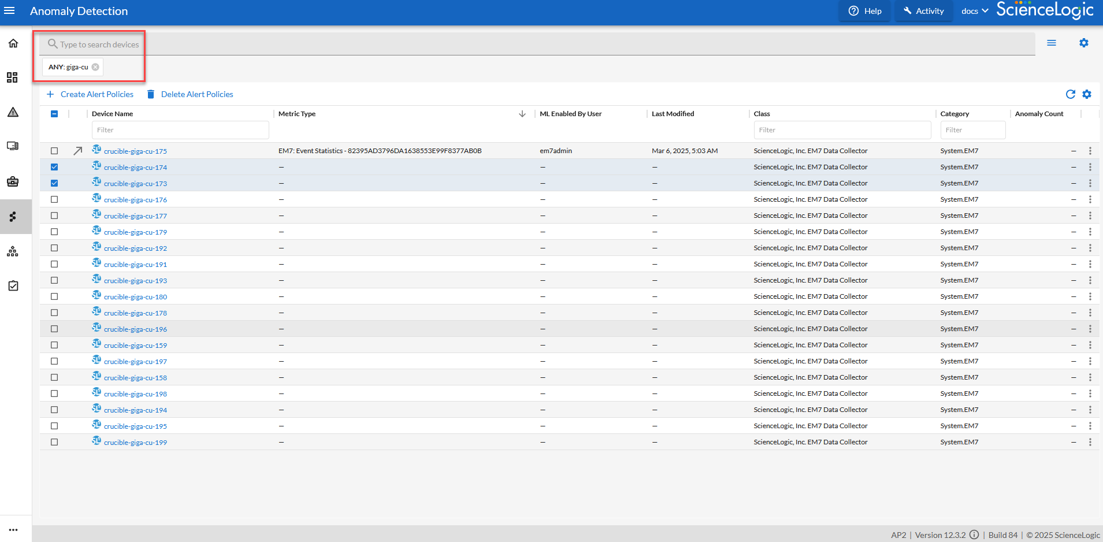Open Business Services briefcase icon
This screenshot has height=542, width=1103.
click(13, 181)
